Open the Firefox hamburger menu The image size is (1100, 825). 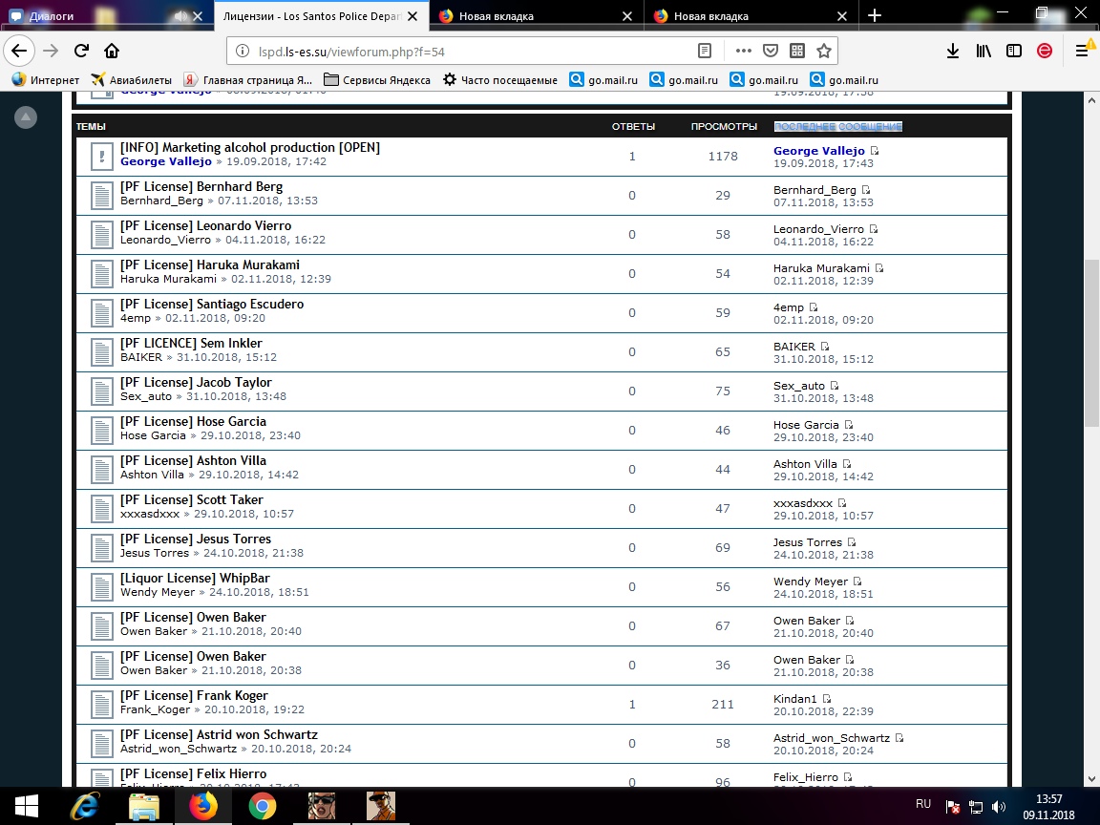(1082, 51)
